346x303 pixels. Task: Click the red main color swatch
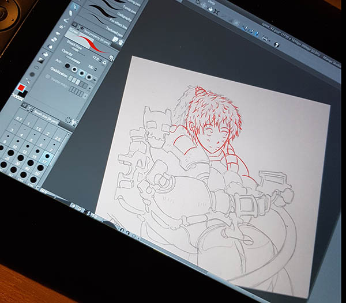(21, 88)
